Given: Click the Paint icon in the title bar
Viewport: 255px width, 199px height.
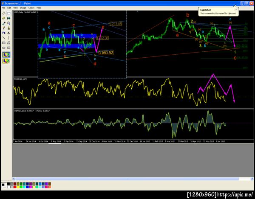Looking at the screenshot, I should pyautogui.click(x=3, y=3).
